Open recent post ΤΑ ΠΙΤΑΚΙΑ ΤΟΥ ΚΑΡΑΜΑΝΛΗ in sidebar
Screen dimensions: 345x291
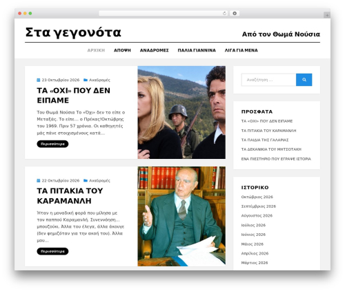tap(268, 131)
